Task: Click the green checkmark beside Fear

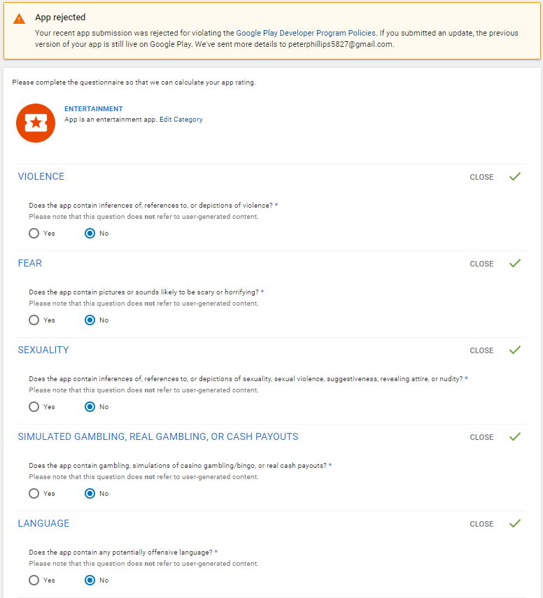Action: tap(516, 264)
